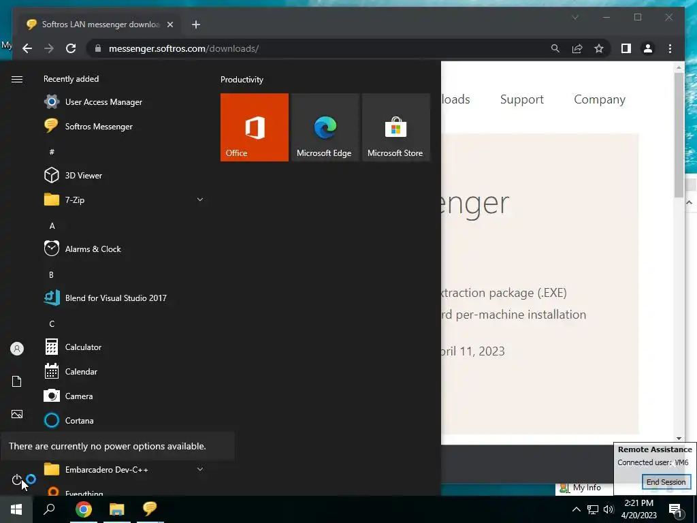Go back in Chrome
Image resolution: width=697 pixels, height=523 pixels.
tap(27, 48)
